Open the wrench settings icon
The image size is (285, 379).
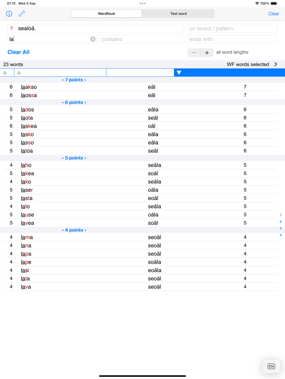[22, 13]
